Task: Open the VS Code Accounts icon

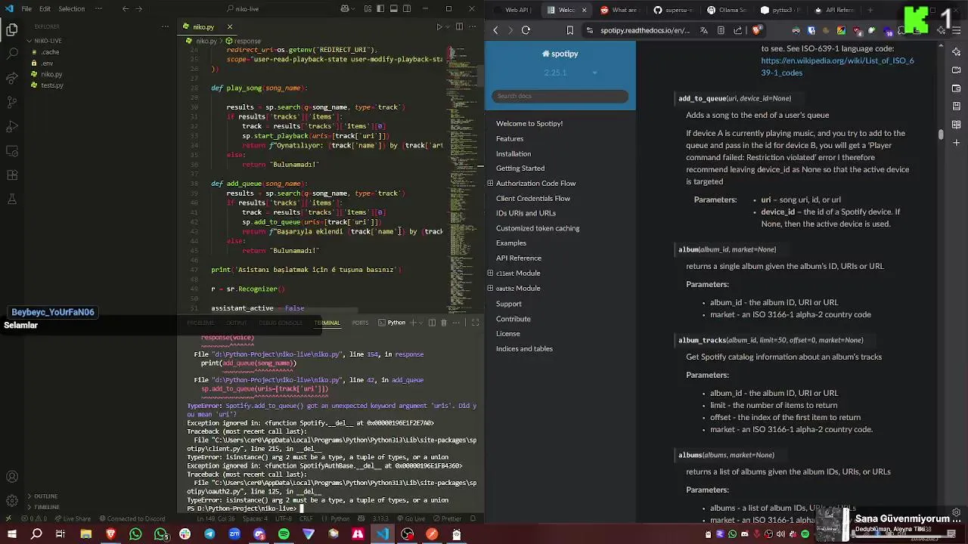Action: [x=12, y=477]
